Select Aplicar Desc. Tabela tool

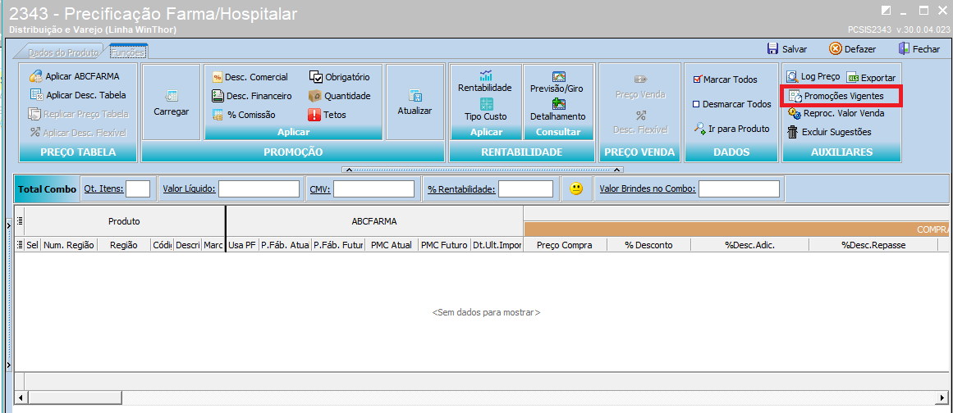coord(78,94)
